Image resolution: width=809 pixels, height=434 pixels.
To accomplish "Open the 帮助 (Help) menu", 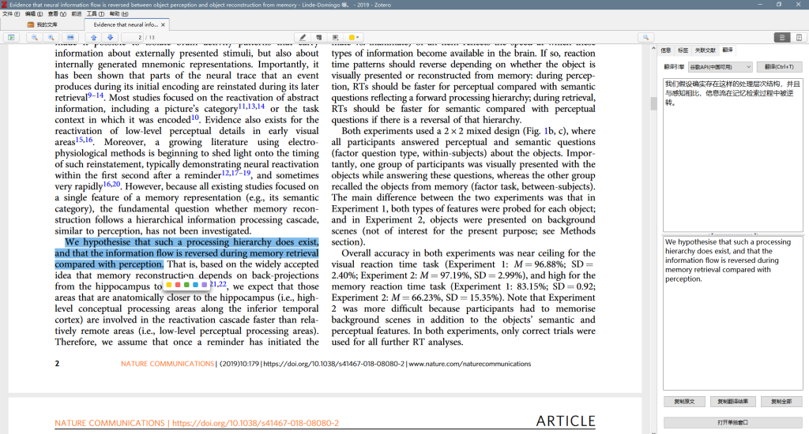I will (119, 14).
